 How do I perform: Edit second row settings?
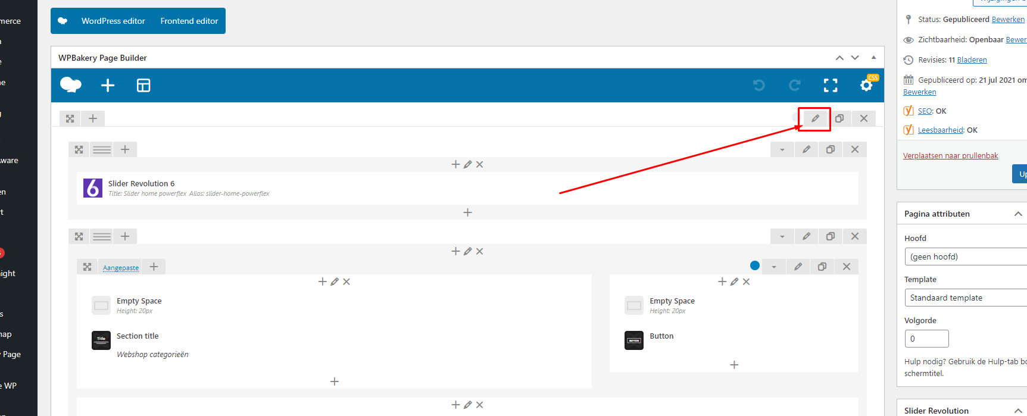[x=806, y=236]
